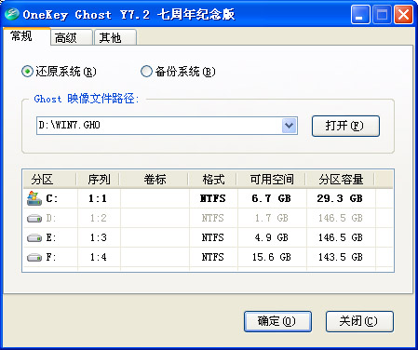Image resolution: width=418 pixels, height=350 pixels.
Task: Click the 1.7 GB free space cell
Action: tap(272, 219)
